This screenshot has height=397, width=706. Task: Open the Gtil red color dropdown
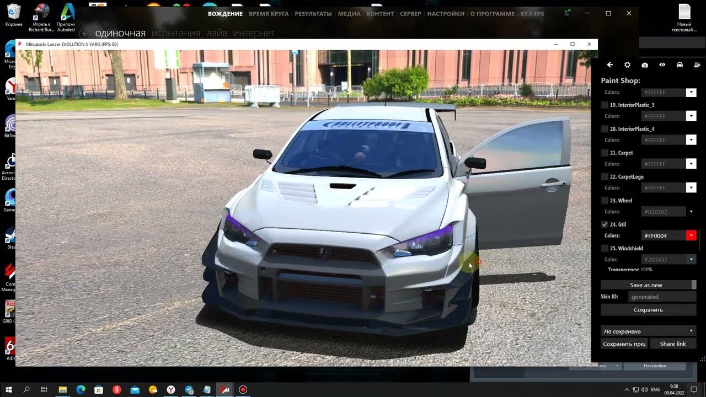tap(691, 235)
